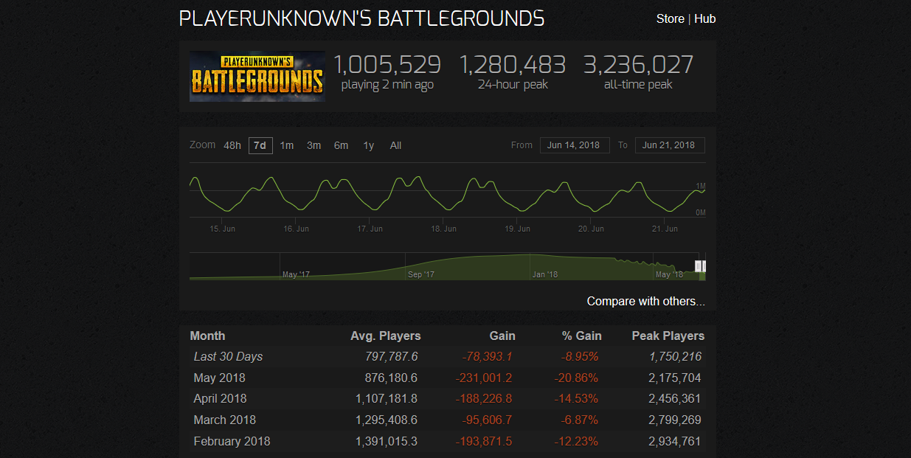Click the 1,107,181.8 average players value
This screenshot has height=458, width=911.
coord(387,398)
